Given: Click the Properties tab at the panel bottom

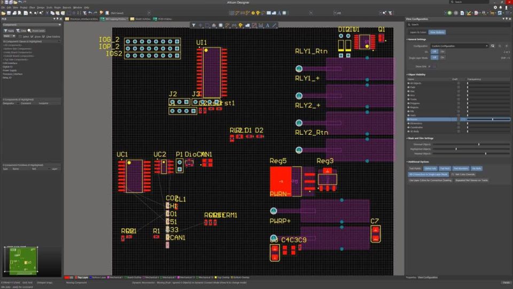Looking at the screenshot, I should coord(411,277).
